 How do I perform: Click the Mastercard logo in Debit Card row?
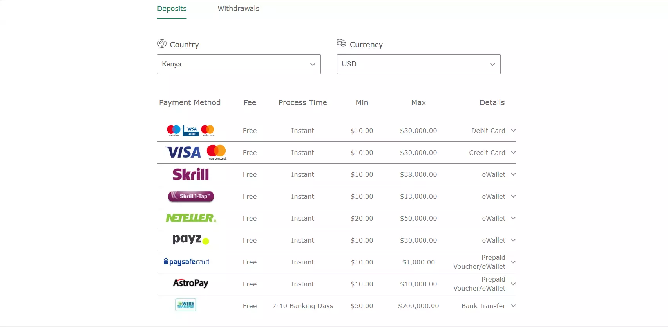click(x=208, y=130)
